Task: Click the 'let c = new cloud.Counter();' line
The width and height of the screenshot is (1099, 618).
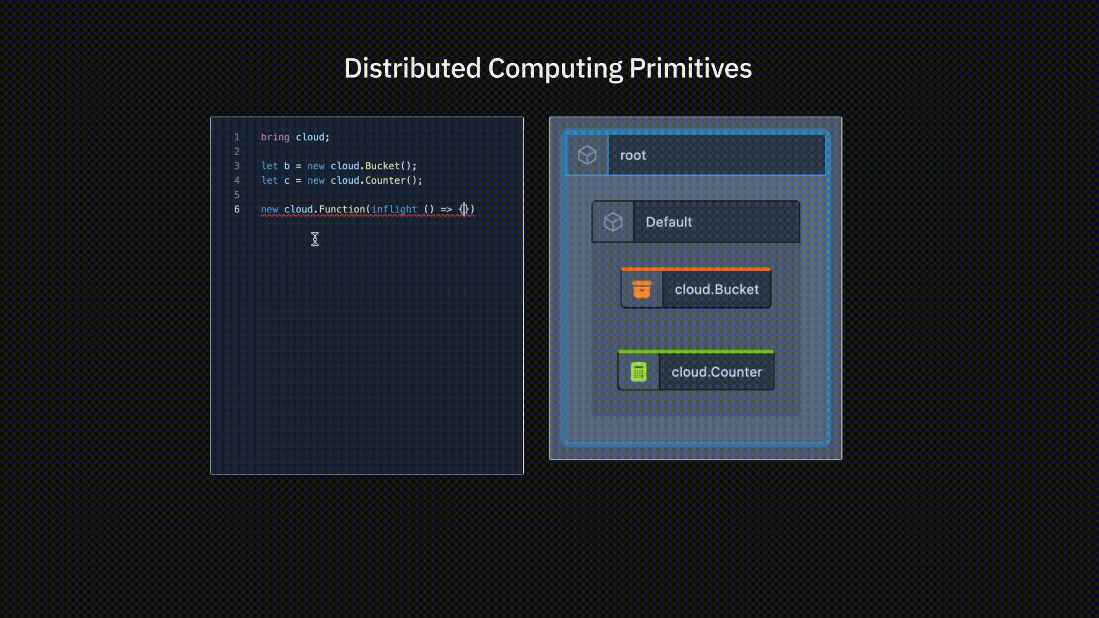Action: pyautogui.click(x=342, y=180)
